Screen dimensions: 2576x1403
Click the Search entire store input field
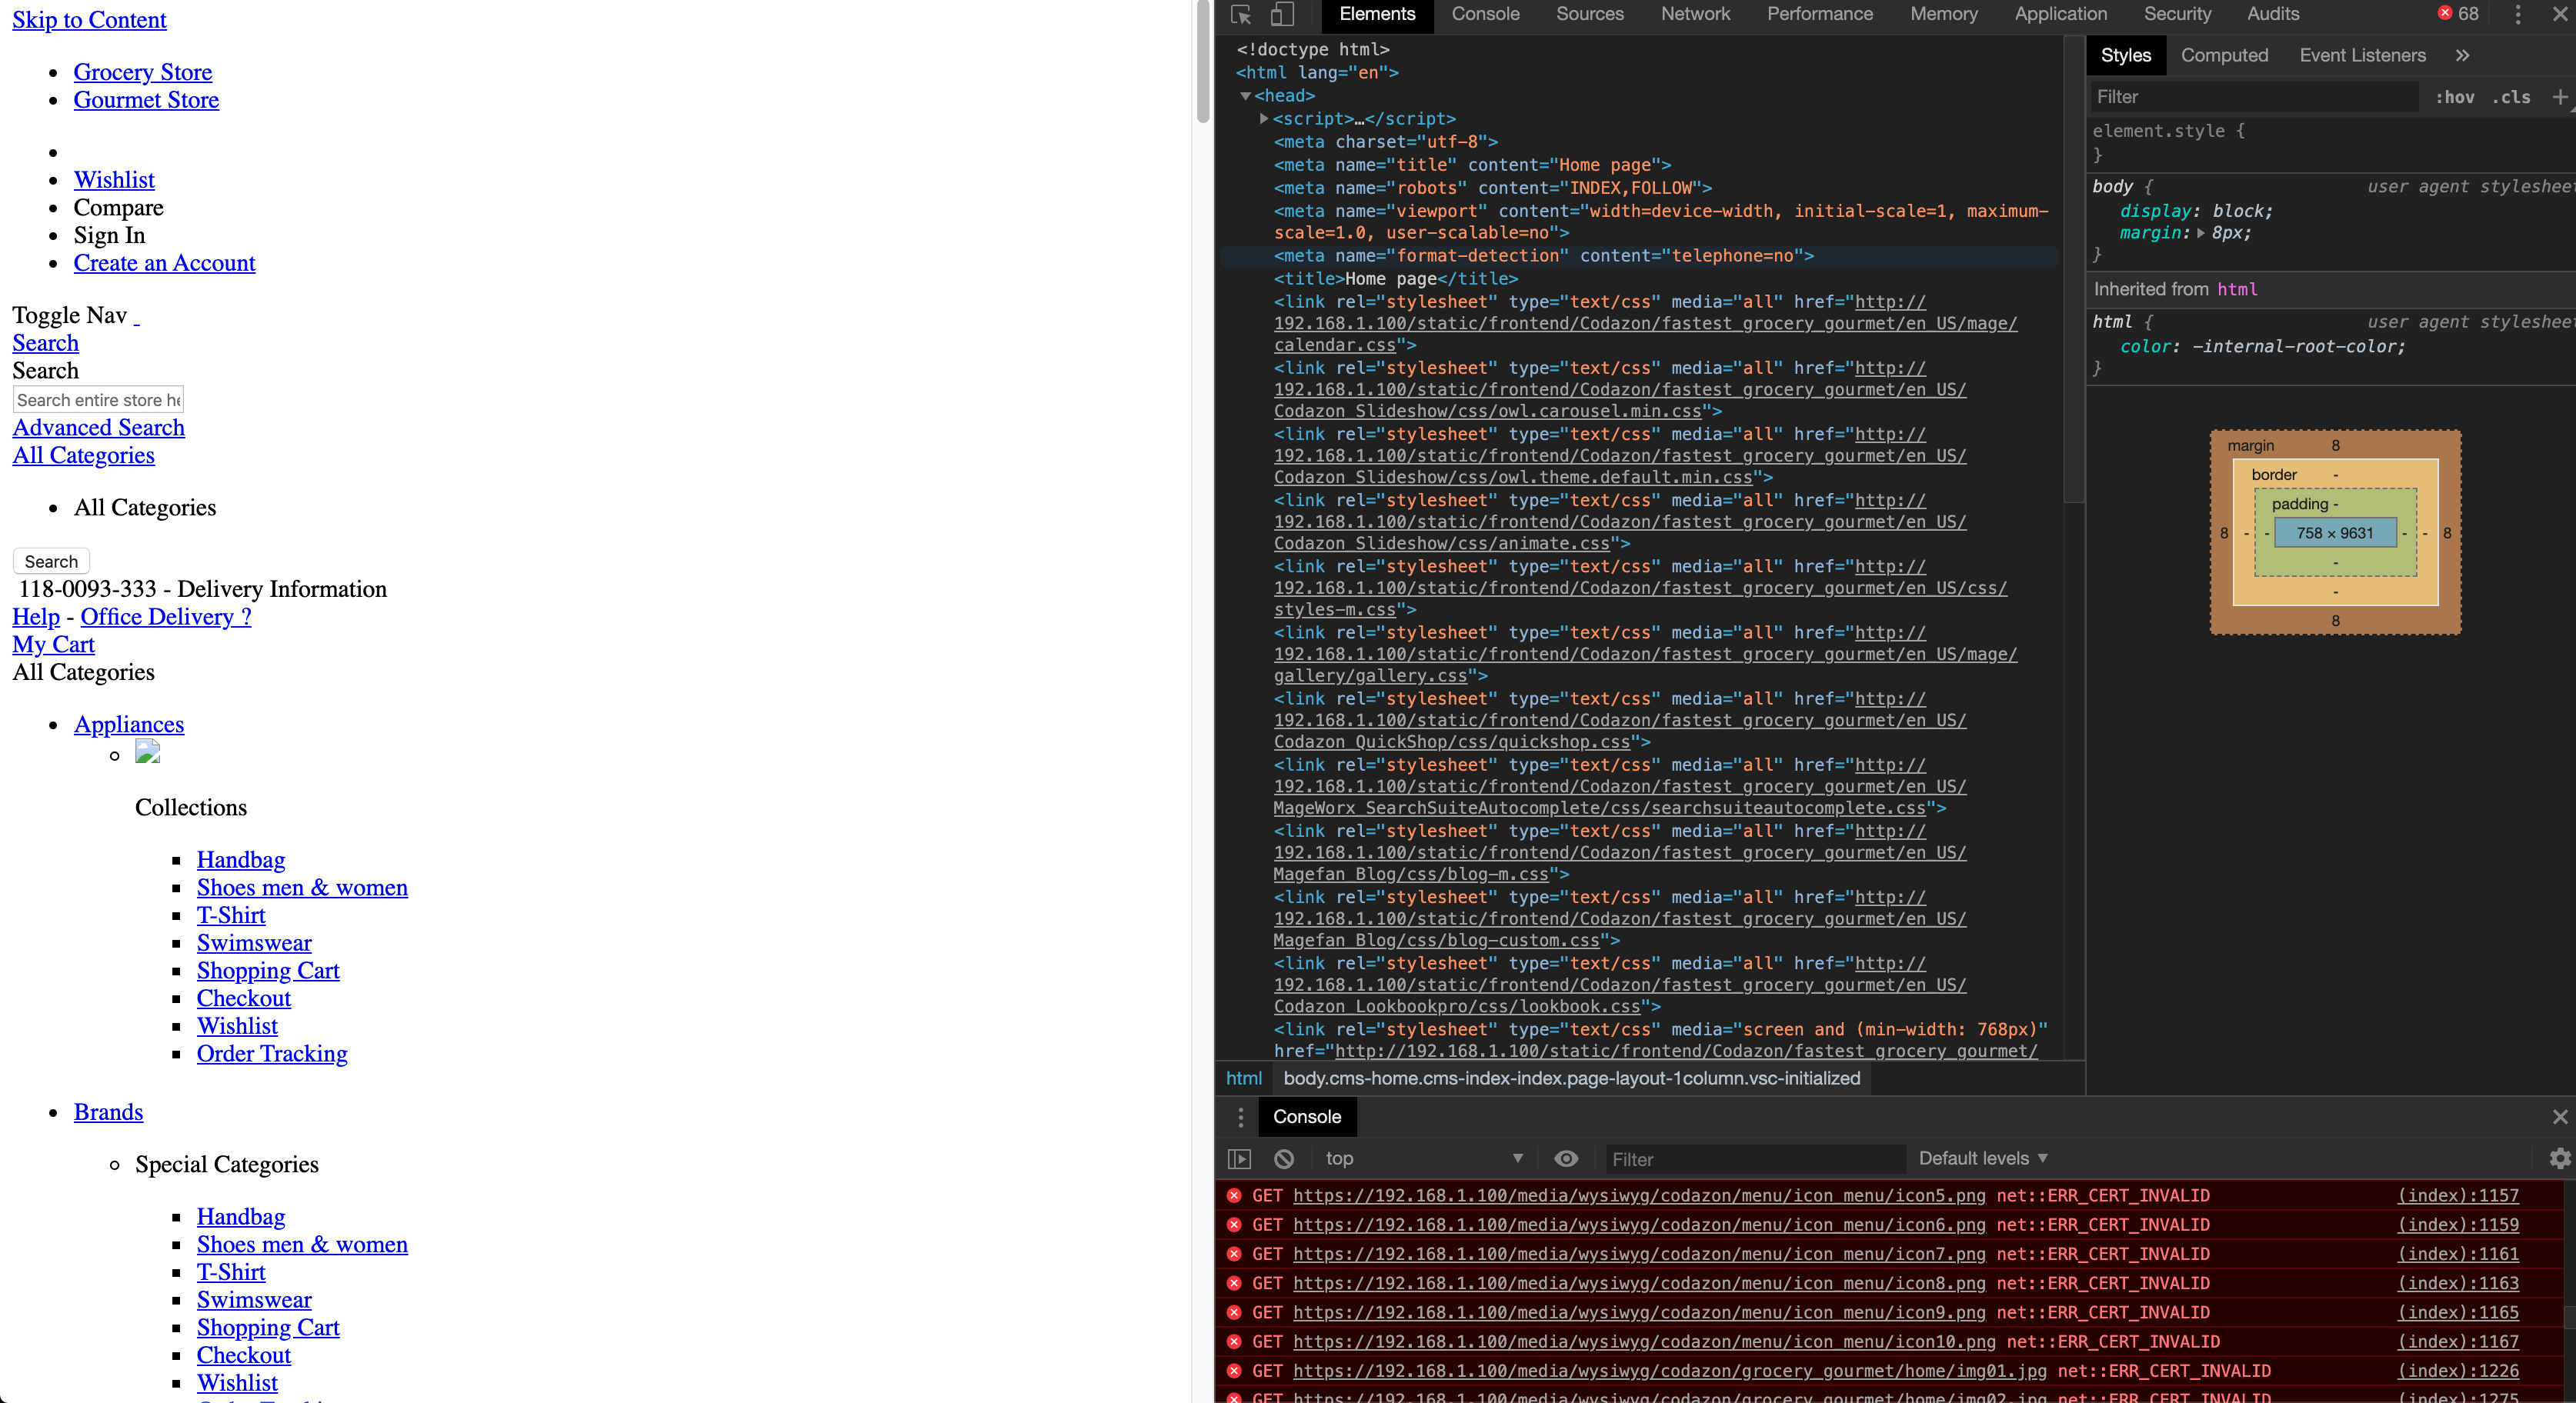pos(98,400)
